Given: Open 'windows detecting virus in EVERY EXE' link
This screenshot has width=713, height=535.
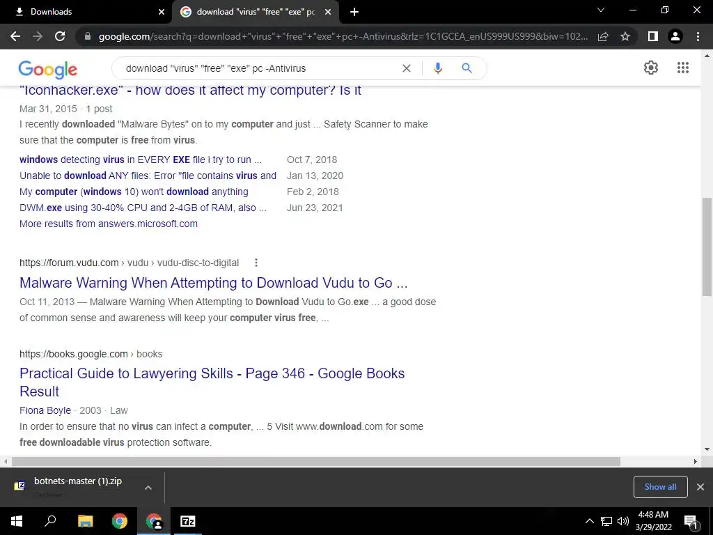Looking at the screenshot, I should point(141,160).
